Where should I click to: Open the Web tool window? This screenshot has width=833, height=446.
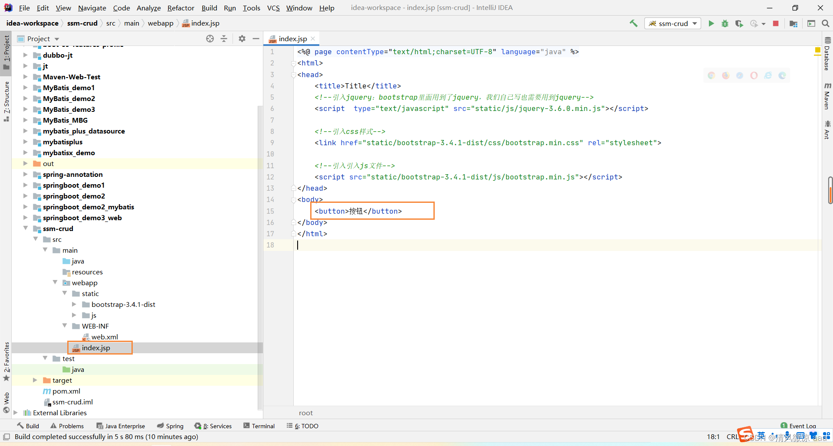pyautogui.click(x=6, y=403)
